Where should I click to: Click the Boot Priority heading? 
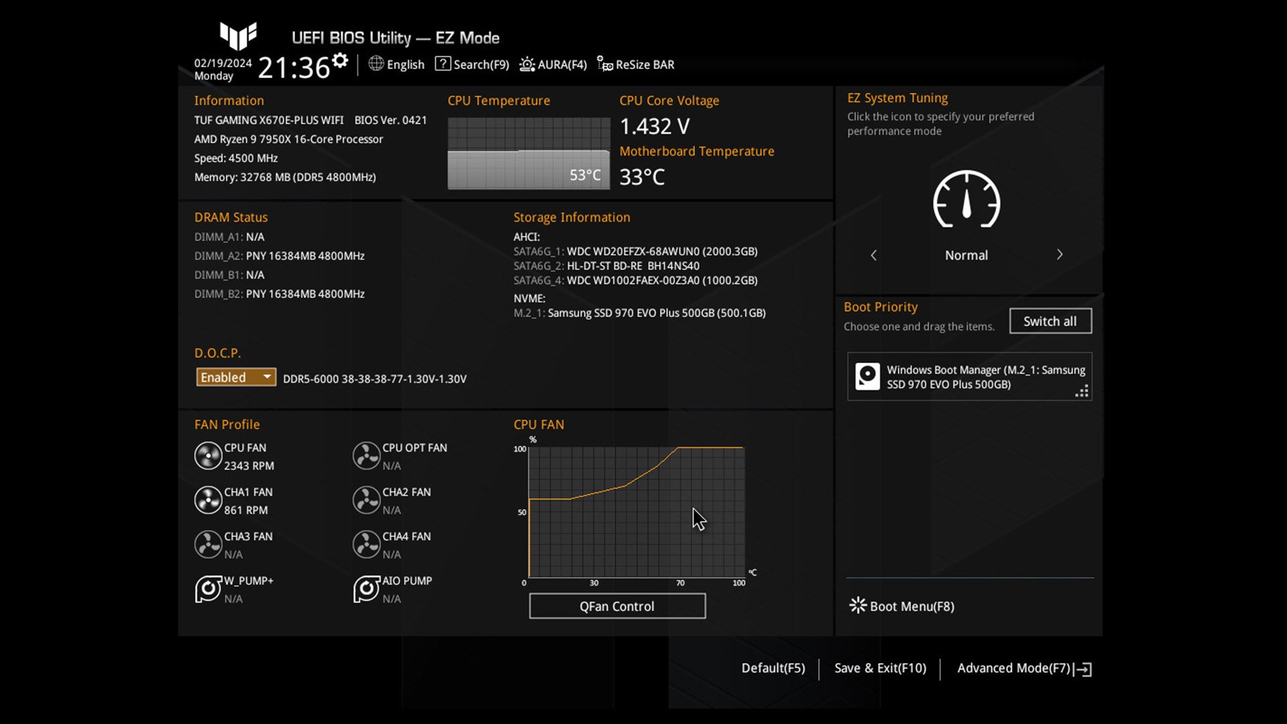pos(881,307)
